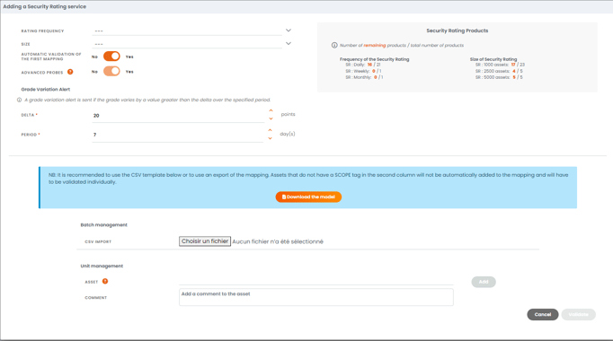
Task: Open the Rating Frequency dropdown
Action: 289,31
